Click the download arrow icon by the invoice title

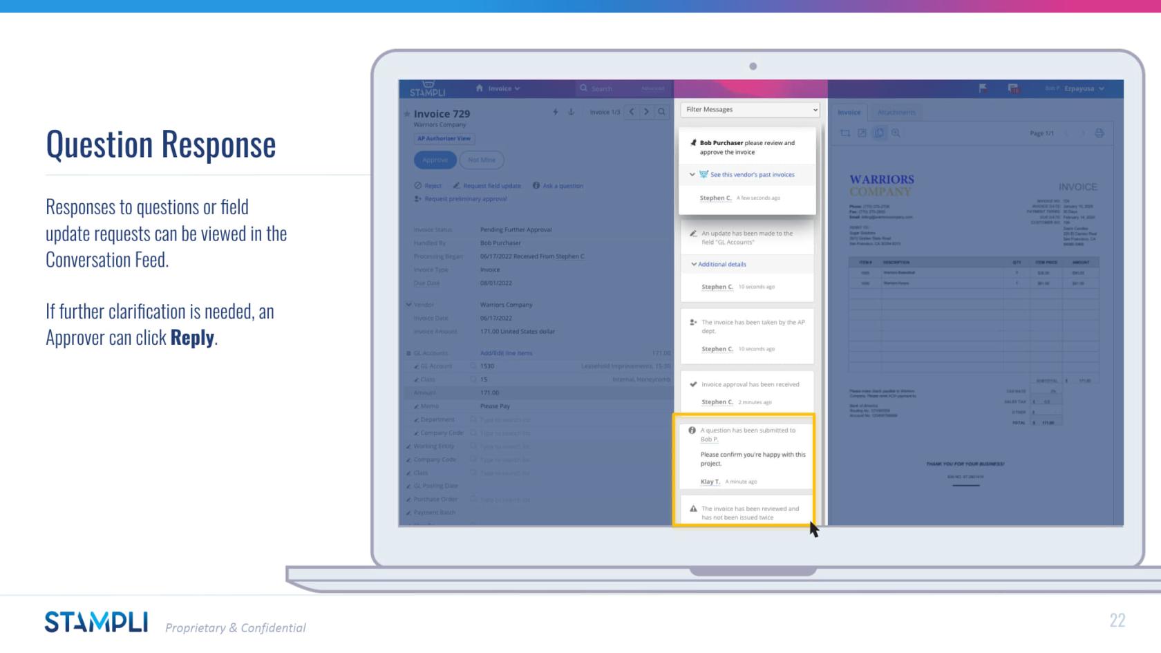coord(571,112)
